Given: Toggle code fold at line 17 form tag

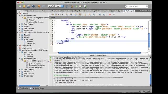Looking at the screenshot, I should tap(54, 25).
